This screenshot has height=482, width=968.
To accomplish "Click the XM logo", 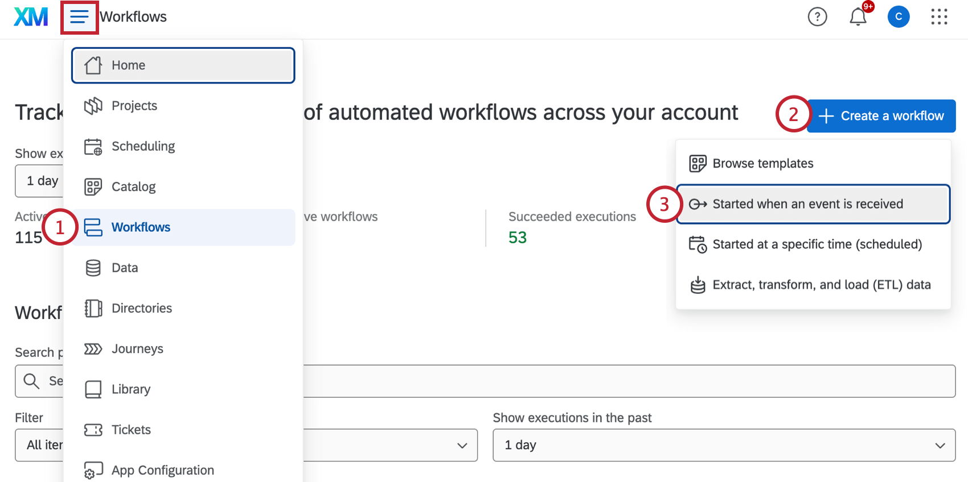I will pos(31,17).
